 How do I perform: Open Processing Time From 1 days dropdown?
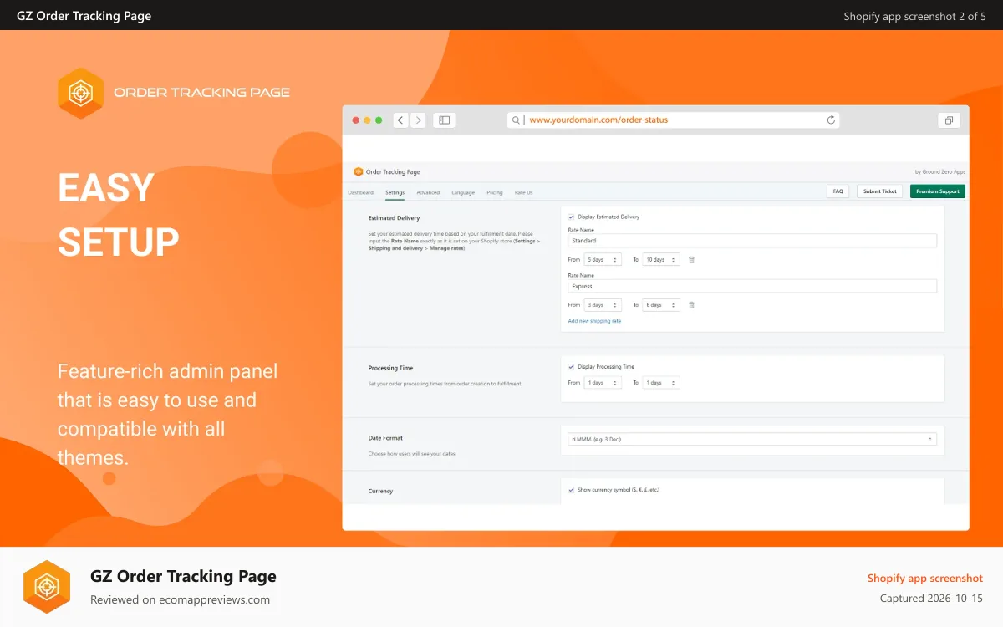tap(603, 383)
